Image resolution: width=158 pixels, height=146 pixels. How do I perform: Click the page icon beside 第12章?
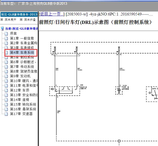[x=6, y=90]
